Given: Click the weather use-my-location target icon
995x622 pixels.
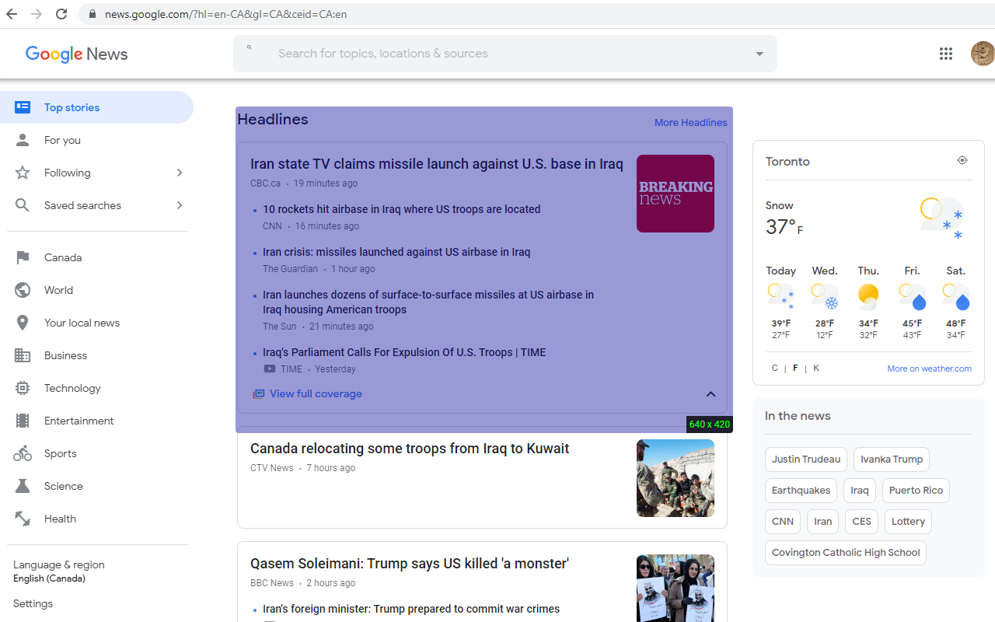Looking at the screenshot, I should point(962,160).
